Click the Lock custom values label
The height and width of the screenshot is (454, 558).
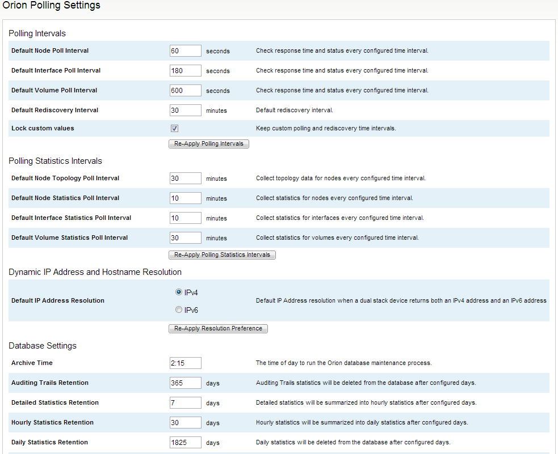coord(43,128)
